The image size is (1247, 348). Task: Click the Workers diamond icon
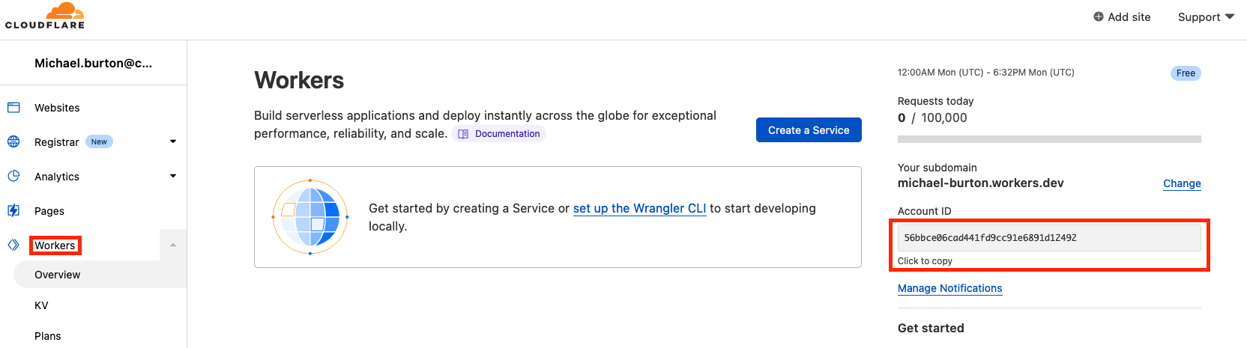pyautogui.click(x=13, y=245)
